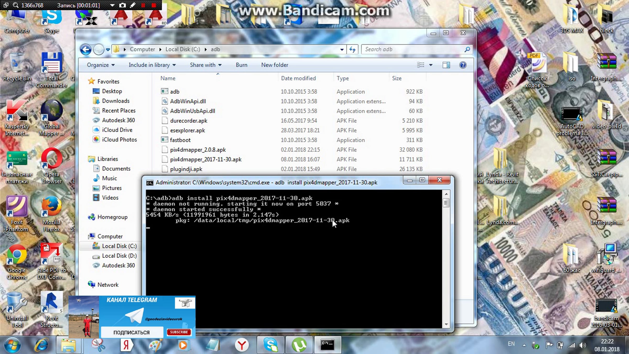Open the Organize dropdown menu

tap(101, 65)
